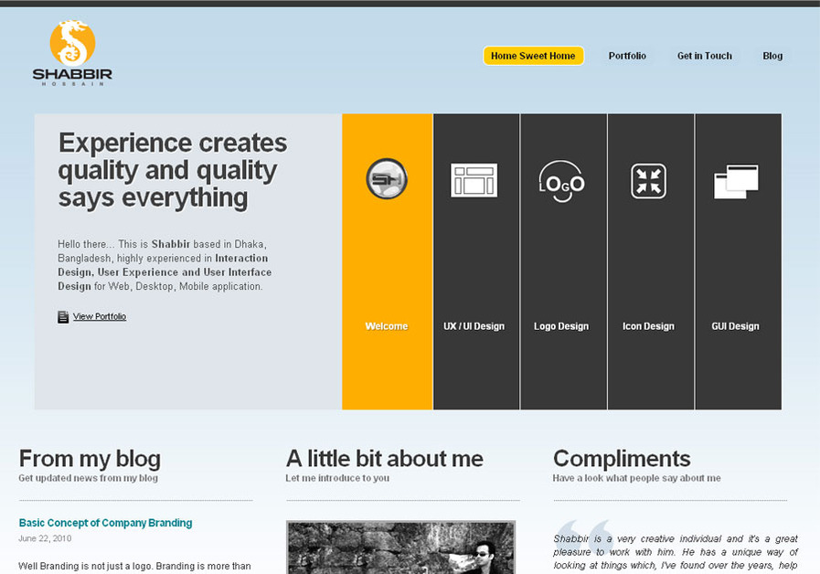Viewport: 820px width, 574px height.
Task: Expand the Icon Design panel
Action: pyautogui.click(x=650, y=325)
